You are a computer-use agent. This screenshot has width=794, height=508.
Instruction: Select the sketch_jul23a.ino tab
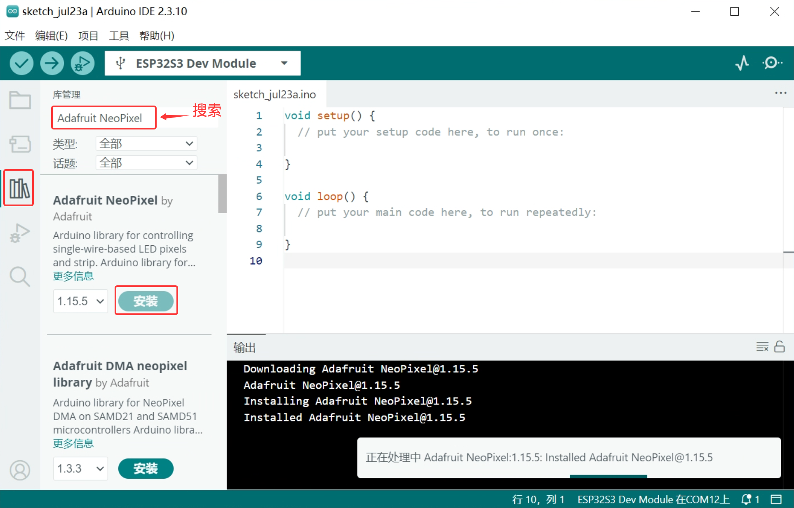click(275, 94)
